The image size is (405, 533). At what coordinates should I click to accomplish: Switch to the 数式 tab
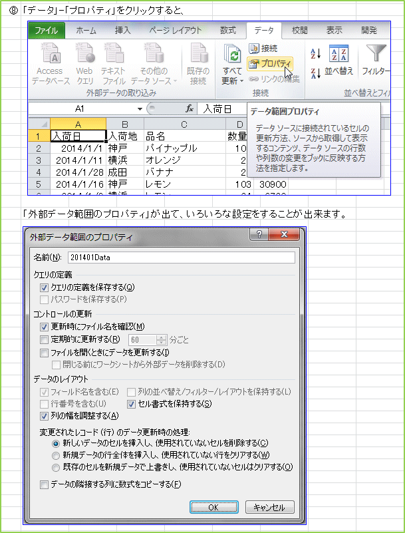click(x=227, y=30)
